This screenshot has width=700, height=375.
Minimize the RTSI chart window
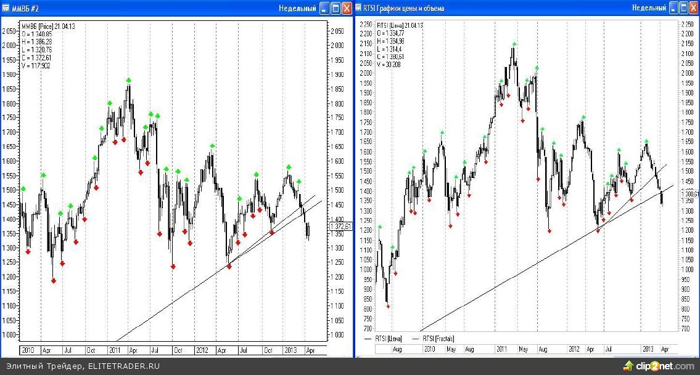[675, 9]
